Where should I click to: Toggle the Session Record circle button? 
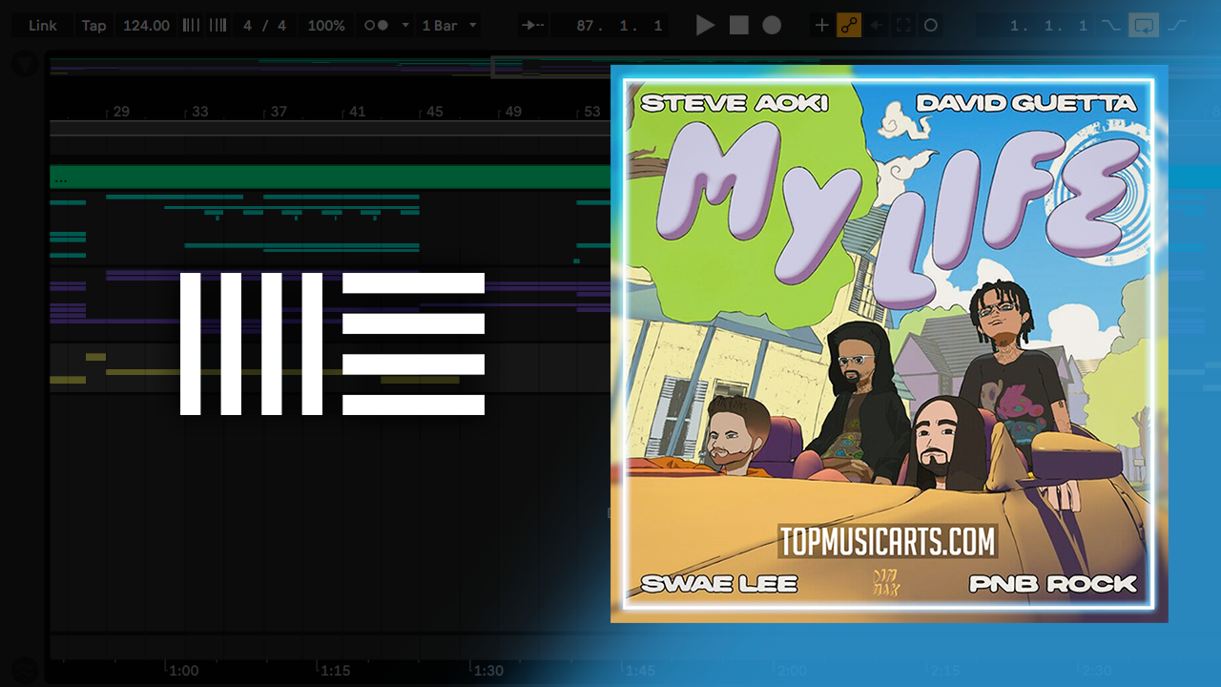pos(931,26)
